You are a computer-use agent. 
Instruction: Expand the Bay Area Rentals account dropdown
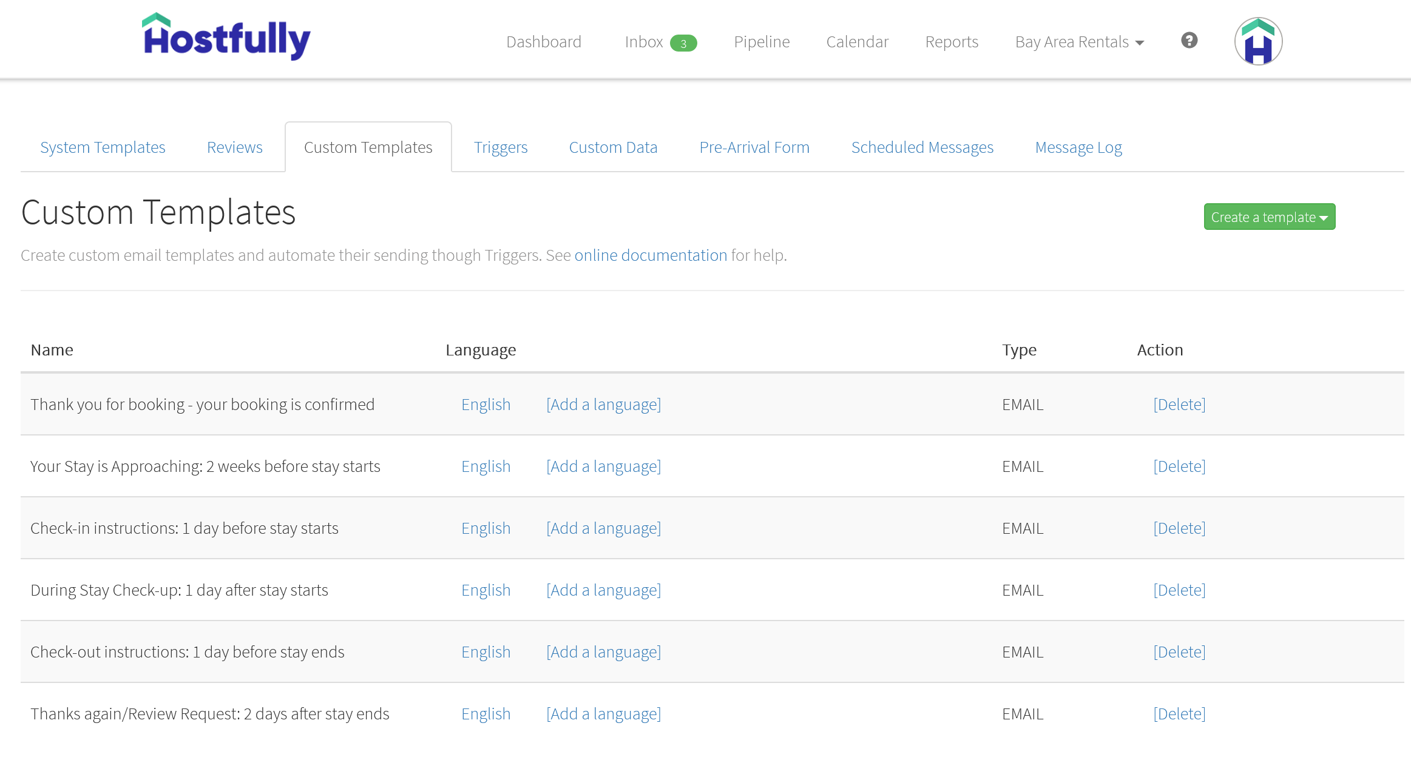click(x=1078, y=42)
